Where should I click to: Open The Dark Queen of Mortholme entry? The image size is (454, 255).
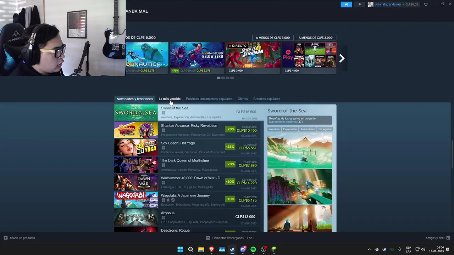(187, 165)
